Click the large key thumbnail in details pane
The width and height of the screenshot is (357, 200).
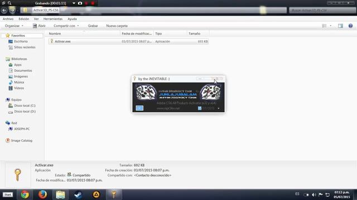pos(18,174)
